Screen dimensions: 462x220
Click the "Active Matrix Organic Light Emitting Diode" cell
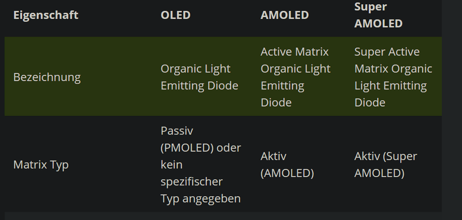click(x=295, y=77)
